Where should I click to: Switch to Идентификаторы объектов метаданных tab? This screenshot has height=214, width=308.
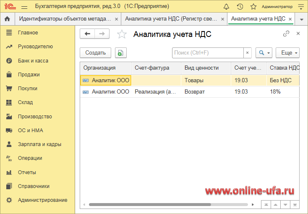64,19
